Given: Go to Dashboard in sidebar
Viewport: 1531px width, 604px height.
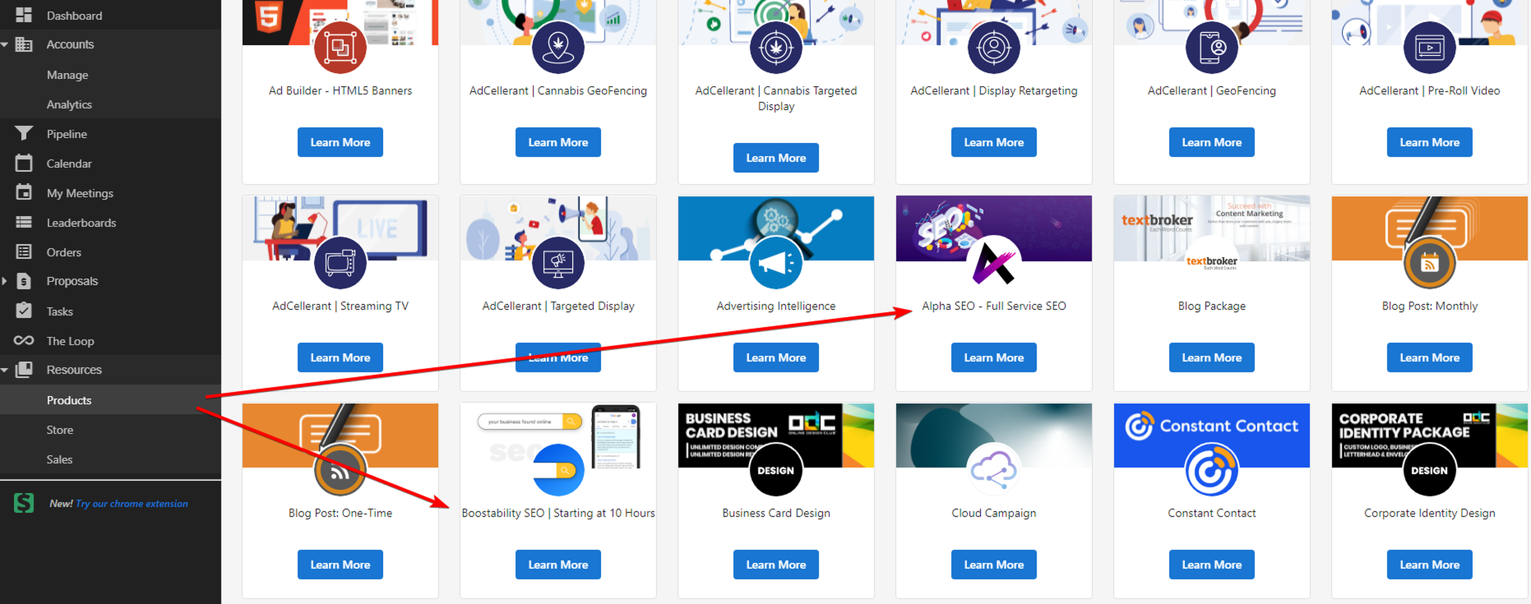Looking at the screenshot, I should [x=74, y=16].
